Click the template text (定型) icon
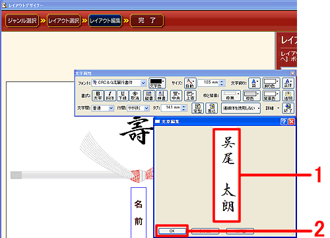The width and height of the screenshot is (330, 238). [x=197, y=108]
